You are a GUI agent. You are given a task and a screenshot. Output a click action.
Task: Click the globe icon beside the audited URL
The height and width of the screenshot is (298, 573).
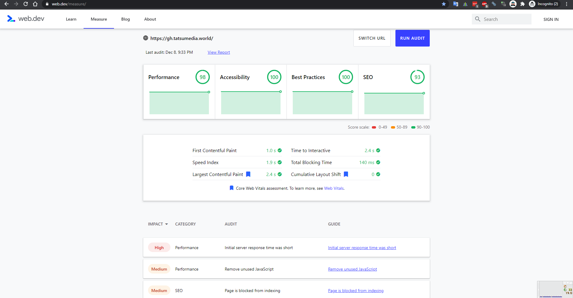[x=146, y=38]
